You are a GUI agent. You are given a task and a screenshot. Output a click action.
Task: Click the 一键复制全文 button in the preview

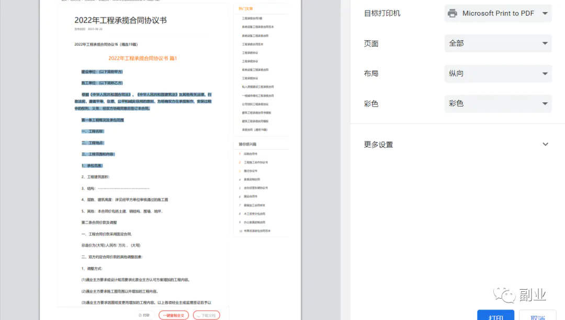pos(173,315)
